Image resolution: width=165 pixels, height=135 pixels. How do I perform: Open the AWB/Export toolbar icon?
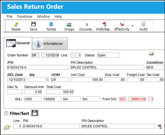(x=104, y=24)
